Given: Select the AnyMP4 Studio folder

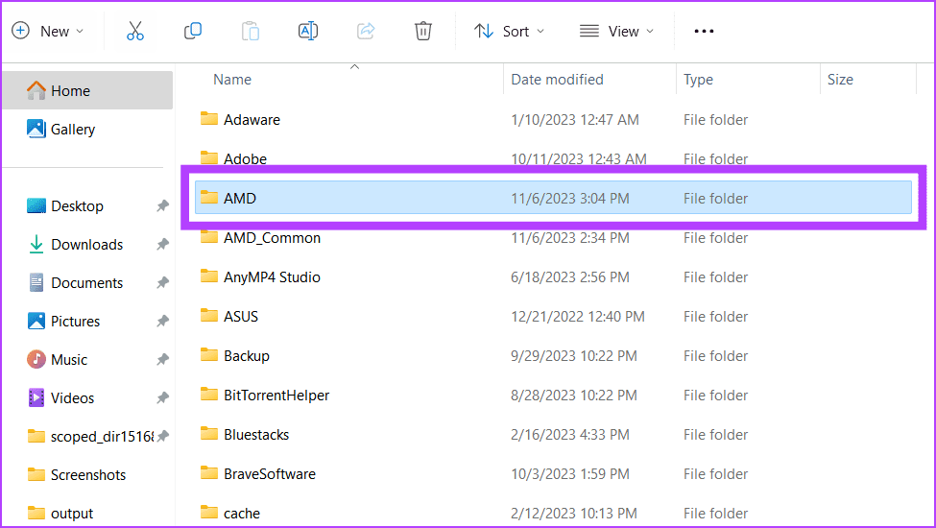Looking at the screenshot, I should click(272, 277).
